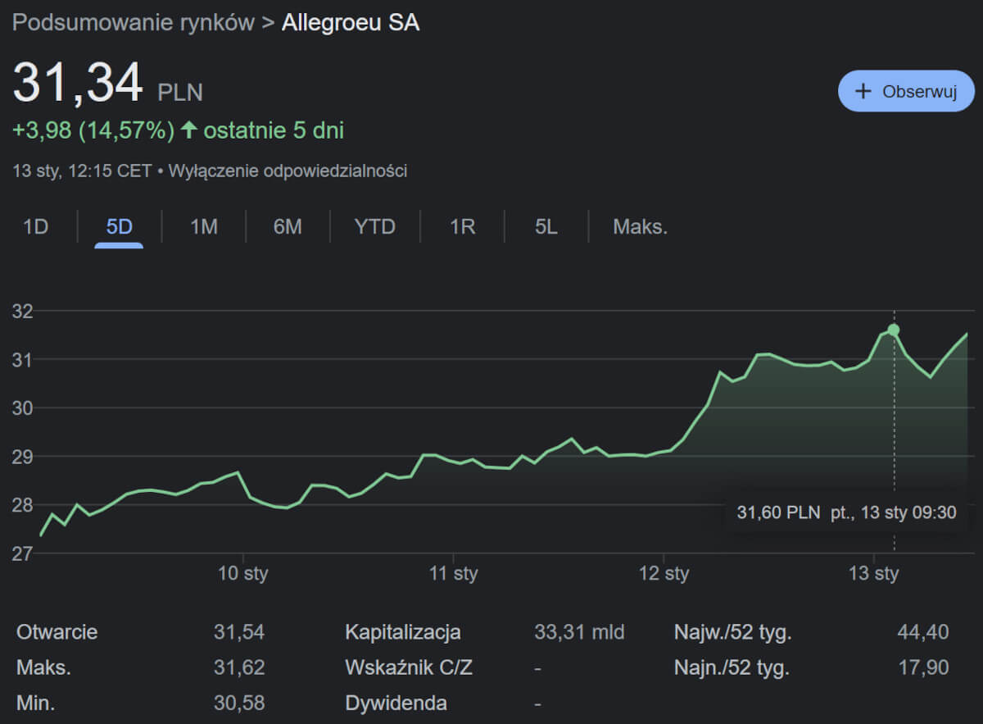This screenshot has height=724, width=983.
Task: Display the 1R one-year chart
Action: click(x=462, y=226)
